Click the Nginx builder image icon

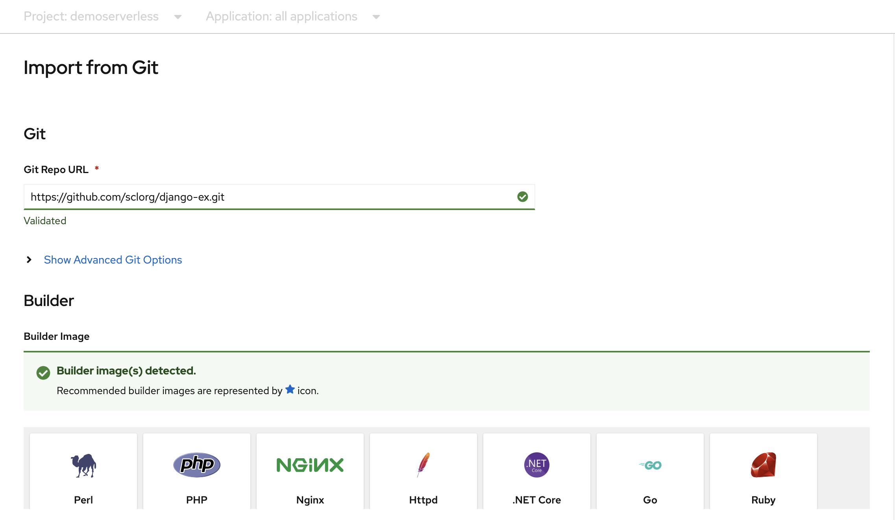(x=310, y=464)
